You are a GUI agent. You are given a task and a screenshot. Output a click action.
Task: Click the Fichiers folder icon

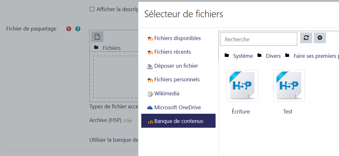pyautogui.click(x=96, y=47)
